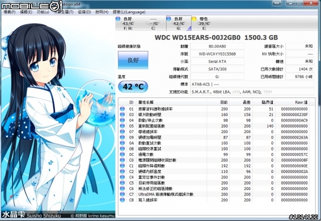Click status icon of attribute 04 row
The height and width of the screenshot is (221, 321).
click(x=122, y=120)
